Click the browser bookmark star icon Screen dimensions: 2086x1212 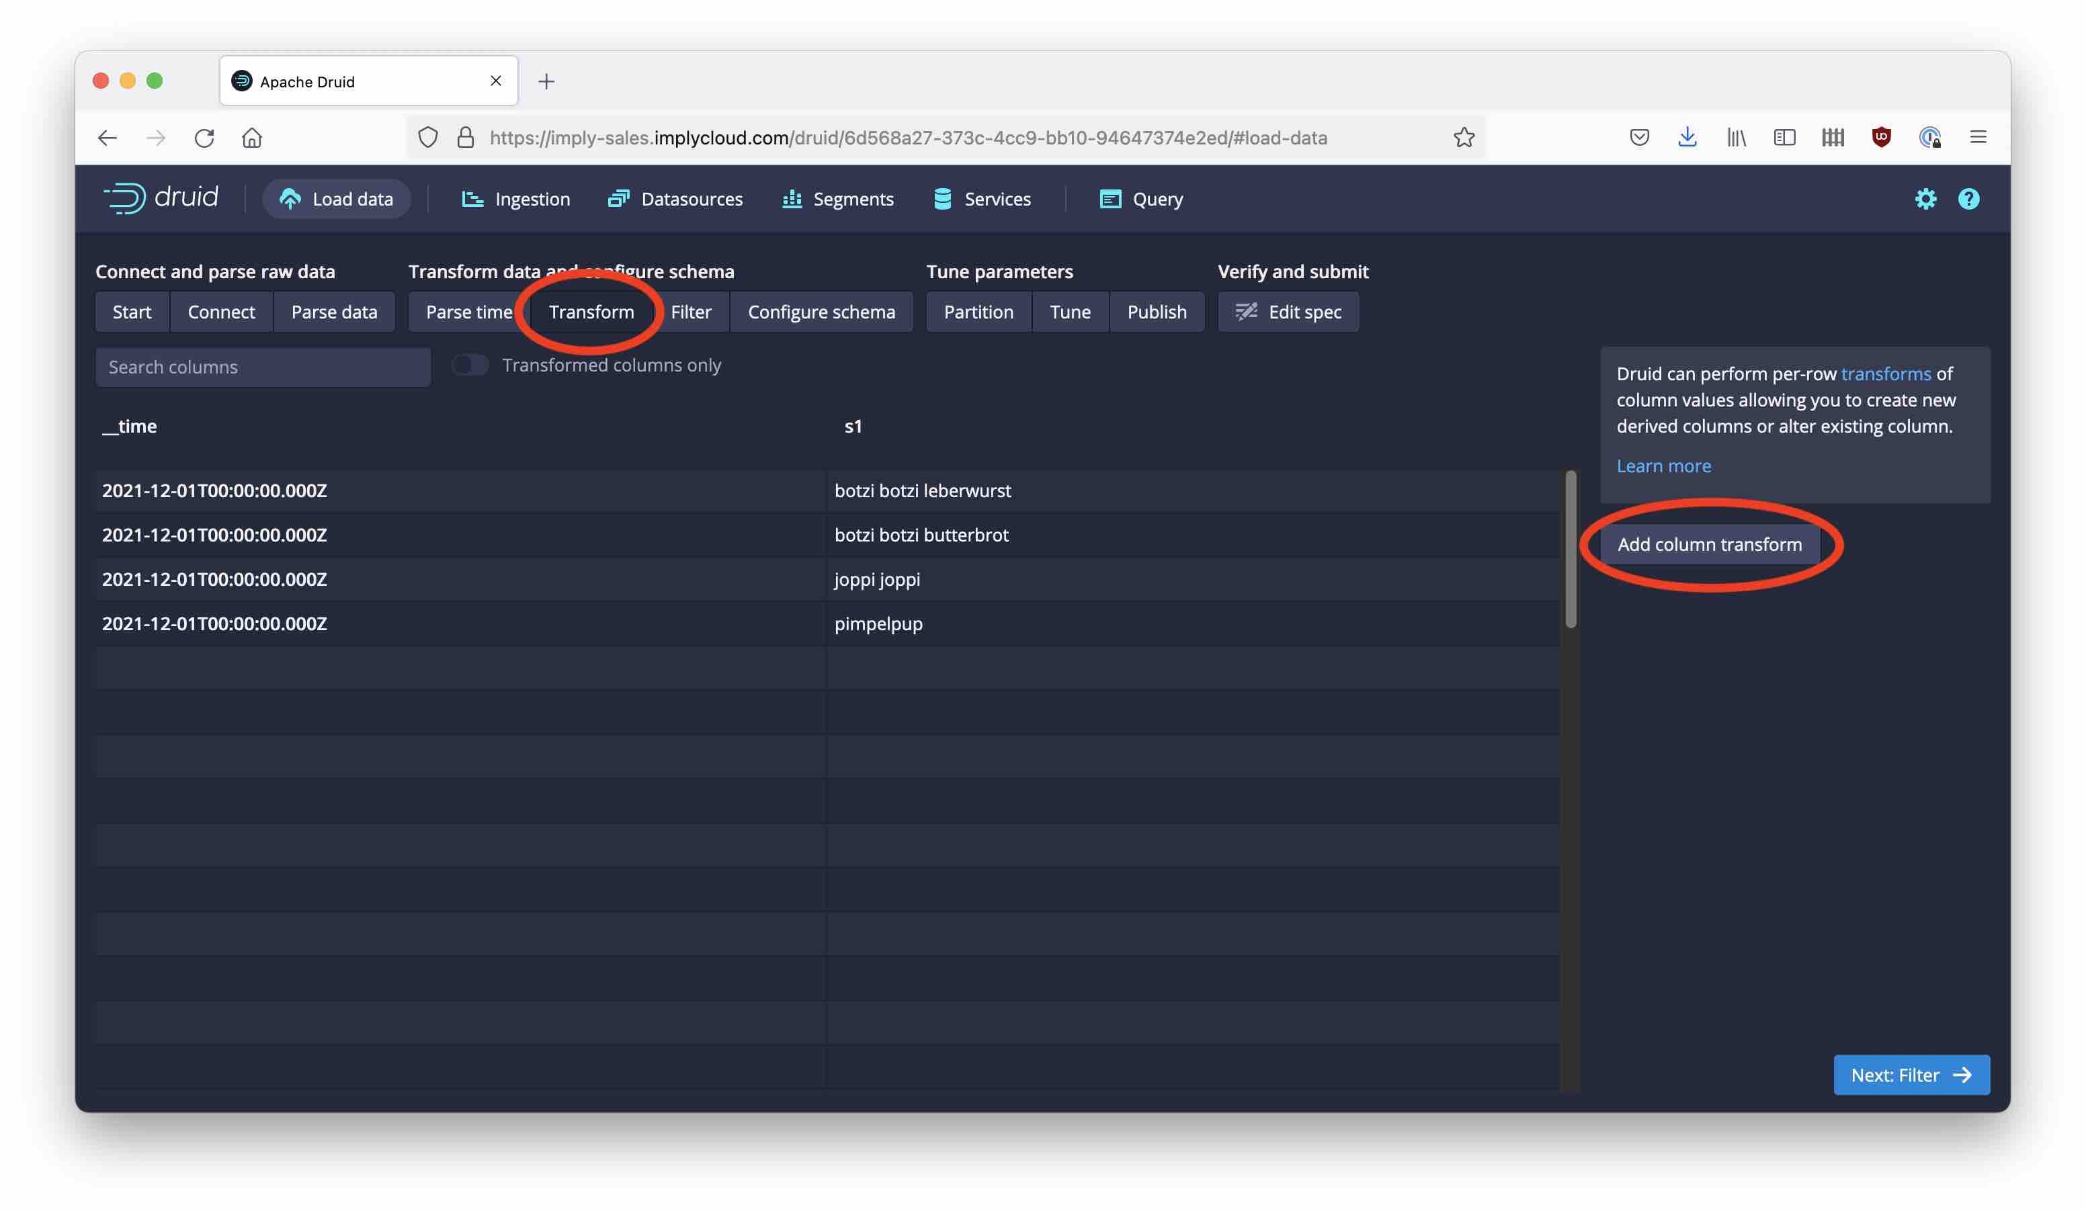(x=1464, y=137)
